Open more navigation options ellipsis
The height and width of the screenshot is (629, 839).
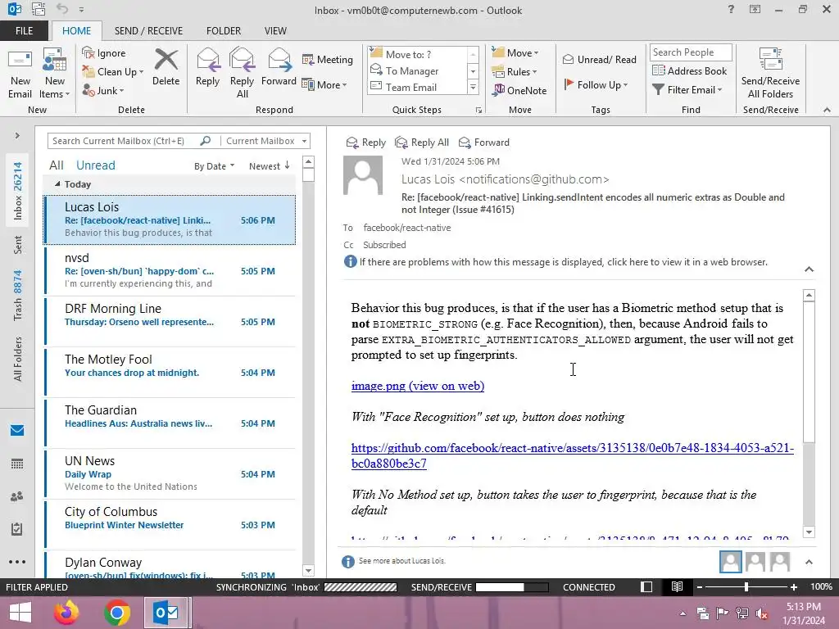[17, 562]
